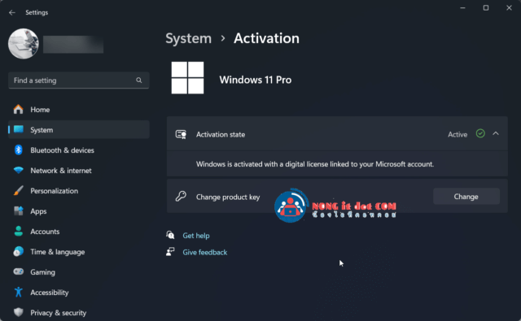Click the Home house icon
Image resolution: width=521 pixels, height=321 pixels.
18,109
